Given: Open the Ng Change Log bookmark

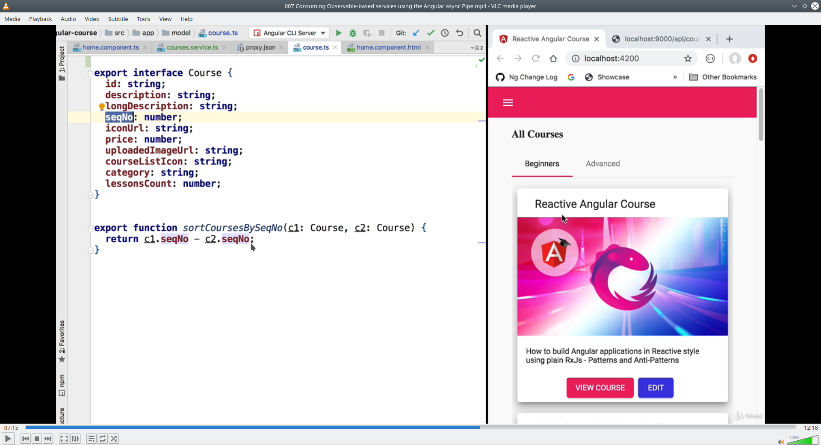Looking at the screenshot, I should click(x=526, y=77).
